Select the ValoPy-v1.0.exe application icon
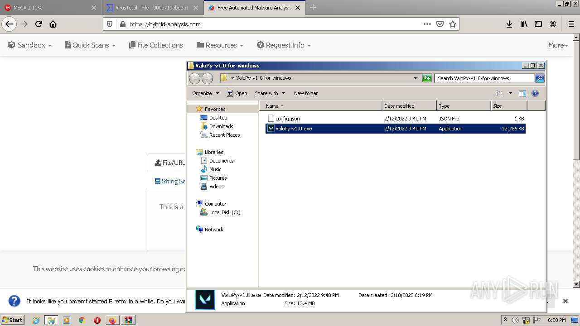Screen dimensions: 580x326 click(x=271, y=129)
